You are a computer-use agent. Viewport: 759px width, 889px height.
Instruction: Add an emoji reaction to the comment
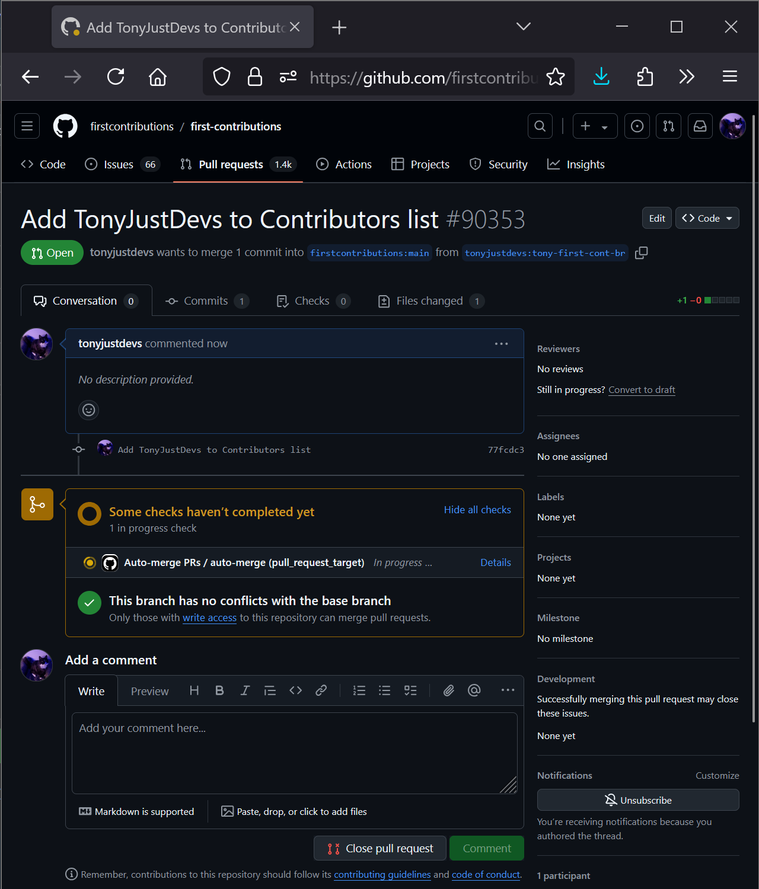click(89, 410)
